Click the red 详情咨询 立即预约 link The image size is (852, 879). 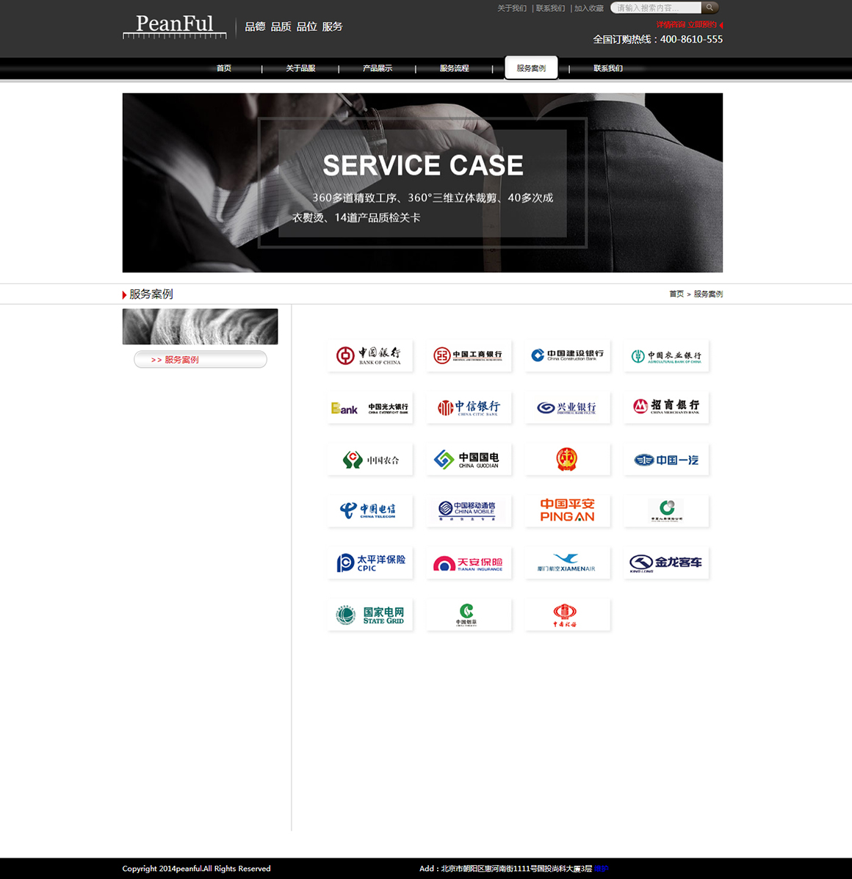(x=687, y=25)
